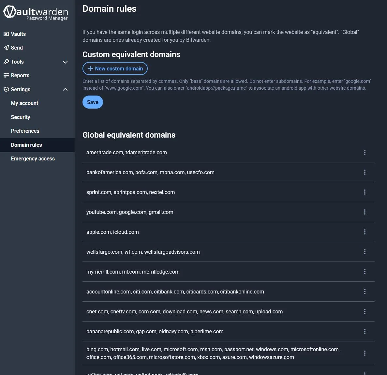Select My account settings

tap(24, 103)
